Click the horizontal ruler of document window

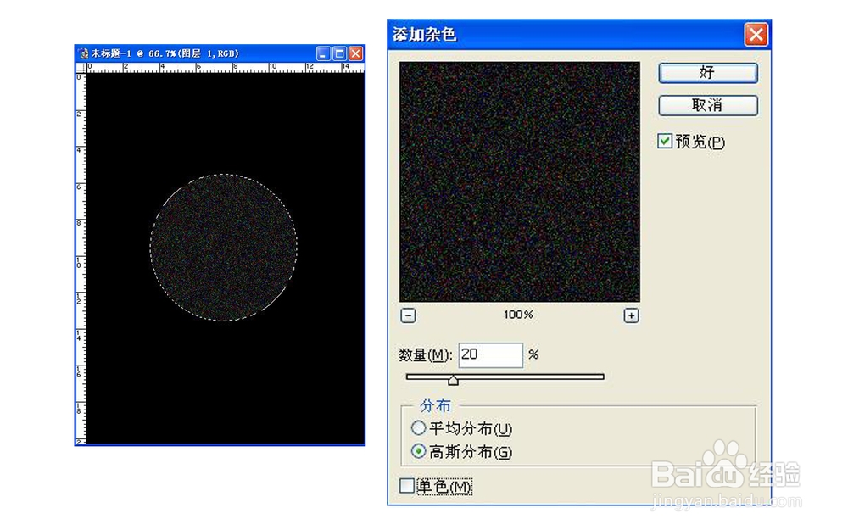coord(226,67)
